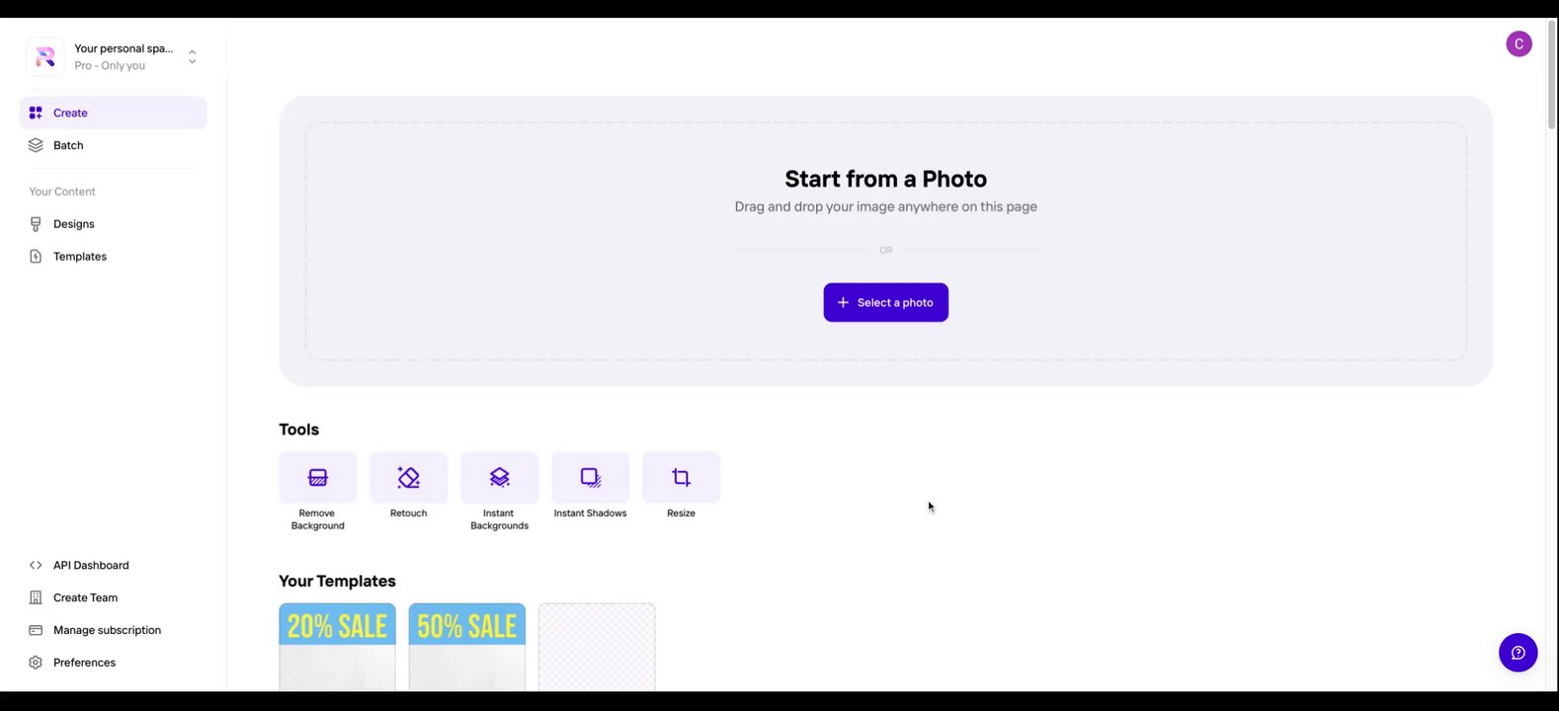Open the 20% SALE template thumbnail

tap(337, 648)
